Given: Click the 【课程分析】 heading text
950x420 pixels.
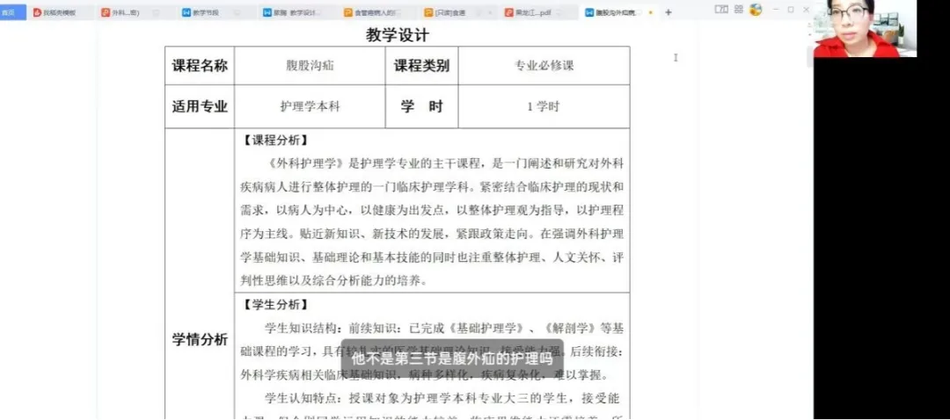Looking at the screenshot, I should (x=275, y=141).
